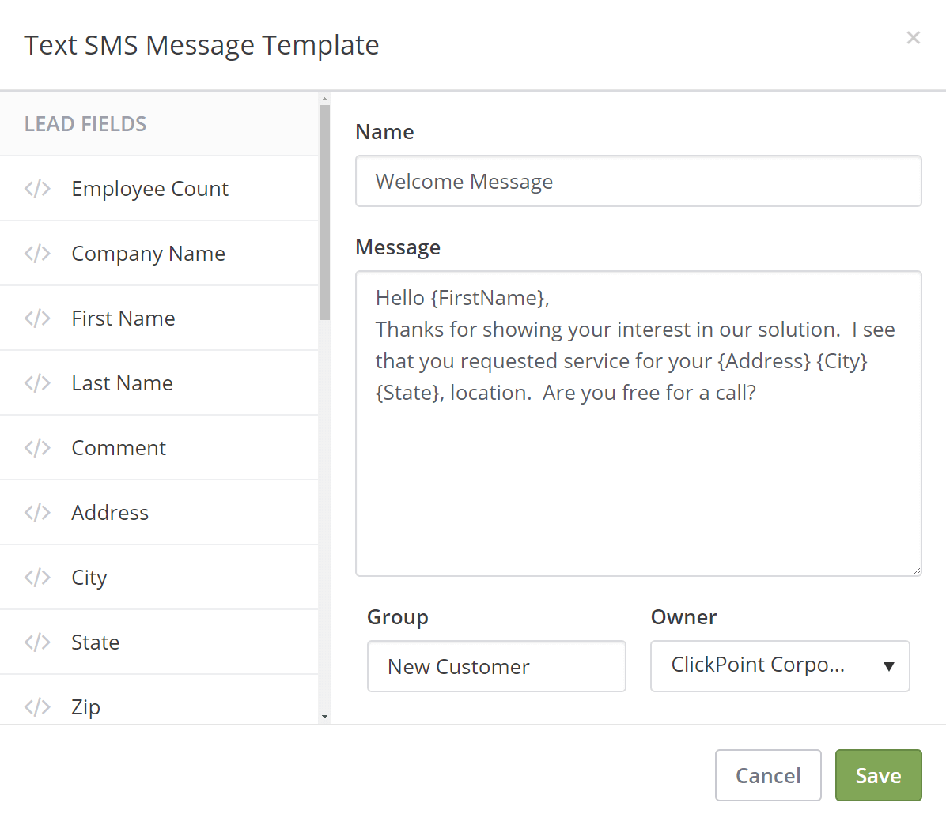The image size is (946, 825).
Task: Click the code icon next to Last Name
Action: click(37, 383)
